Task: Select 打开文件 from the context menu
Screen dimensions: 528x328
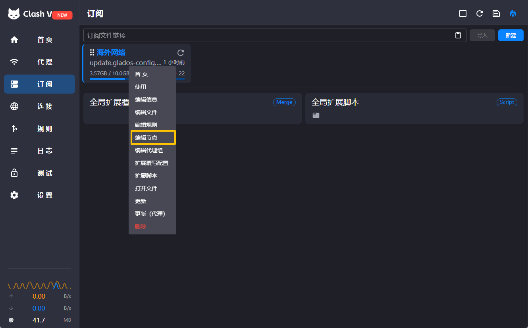Action: 152,188
